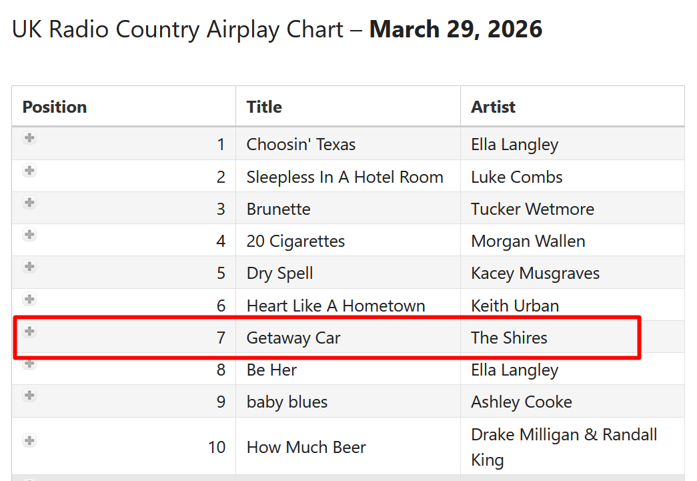Click the plus icon beside Sleepless In A Hotel Room
The image size is (697, 481).
[x=29, y=170]
